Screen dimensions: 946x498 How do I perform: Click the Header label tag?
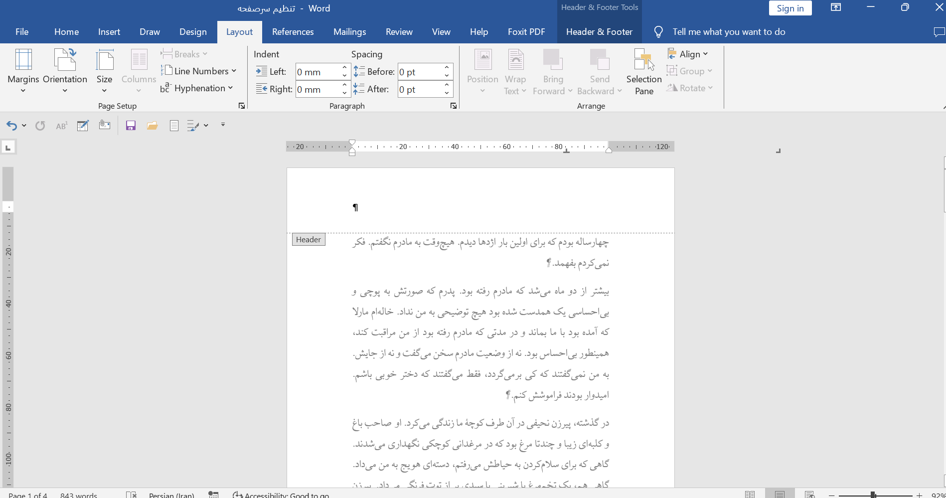pyautogui.click(x=309, y=239)
